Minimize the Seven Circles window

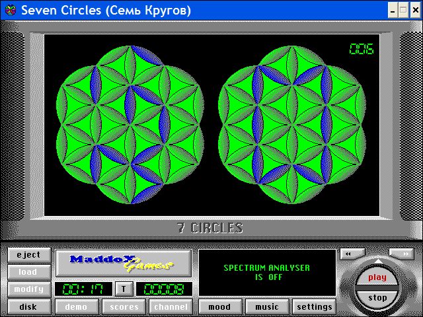(x=393, y=11)
